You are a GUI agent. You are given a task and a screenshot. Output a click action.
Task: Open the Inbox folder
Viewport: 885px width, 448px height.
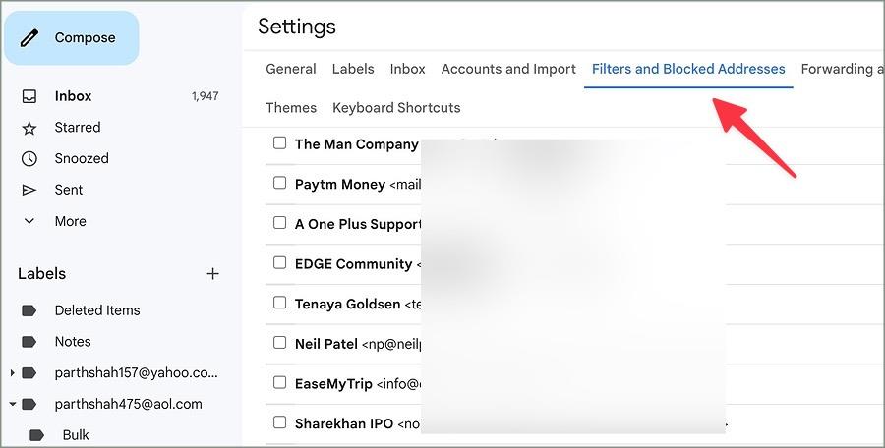coord(73,96)
